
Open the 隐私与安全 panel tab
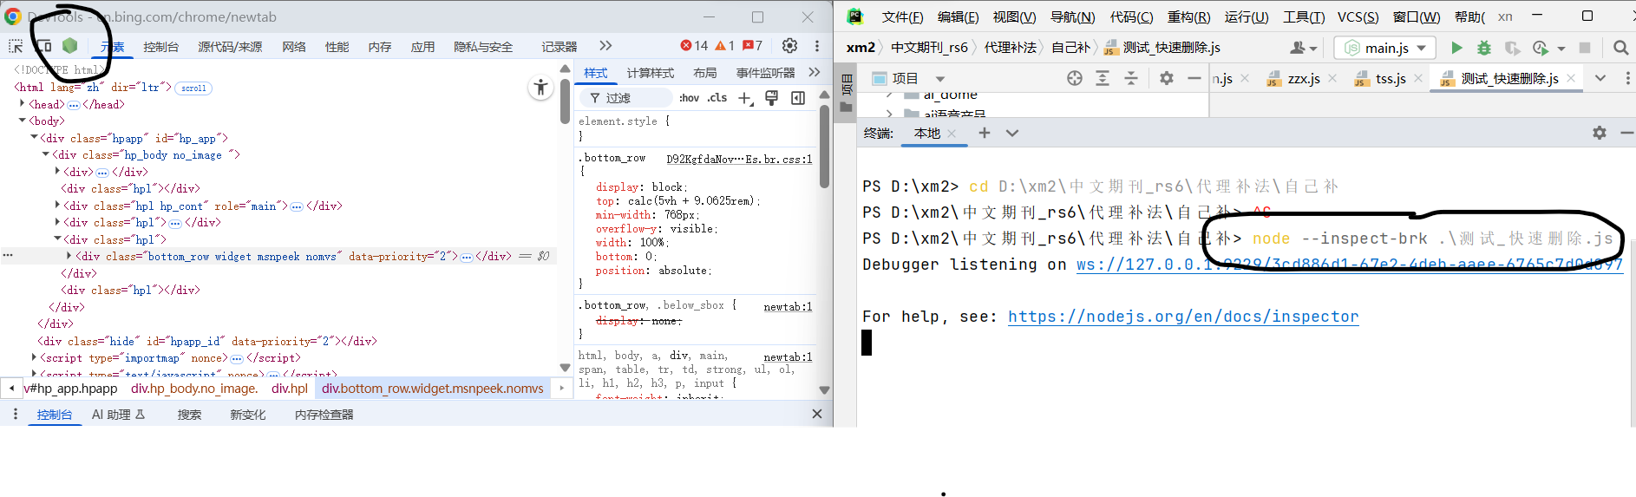coord(483,47)
